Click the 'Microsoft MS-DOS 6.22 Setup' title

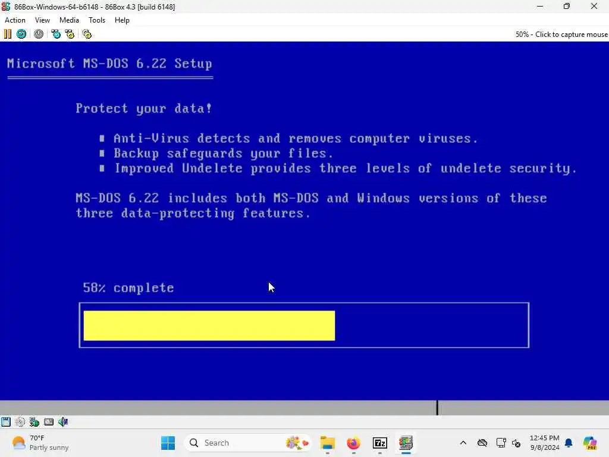pos(109,63)
